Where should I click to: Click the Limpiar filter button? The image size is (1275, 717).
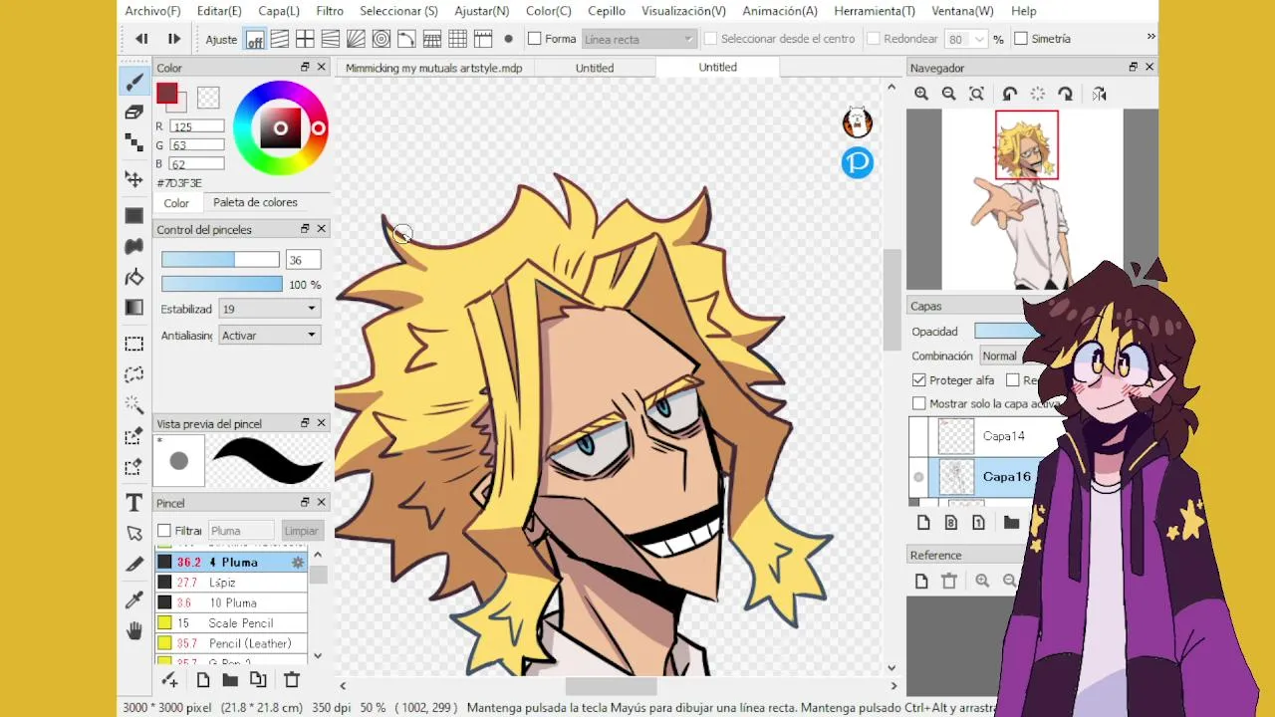301,531
